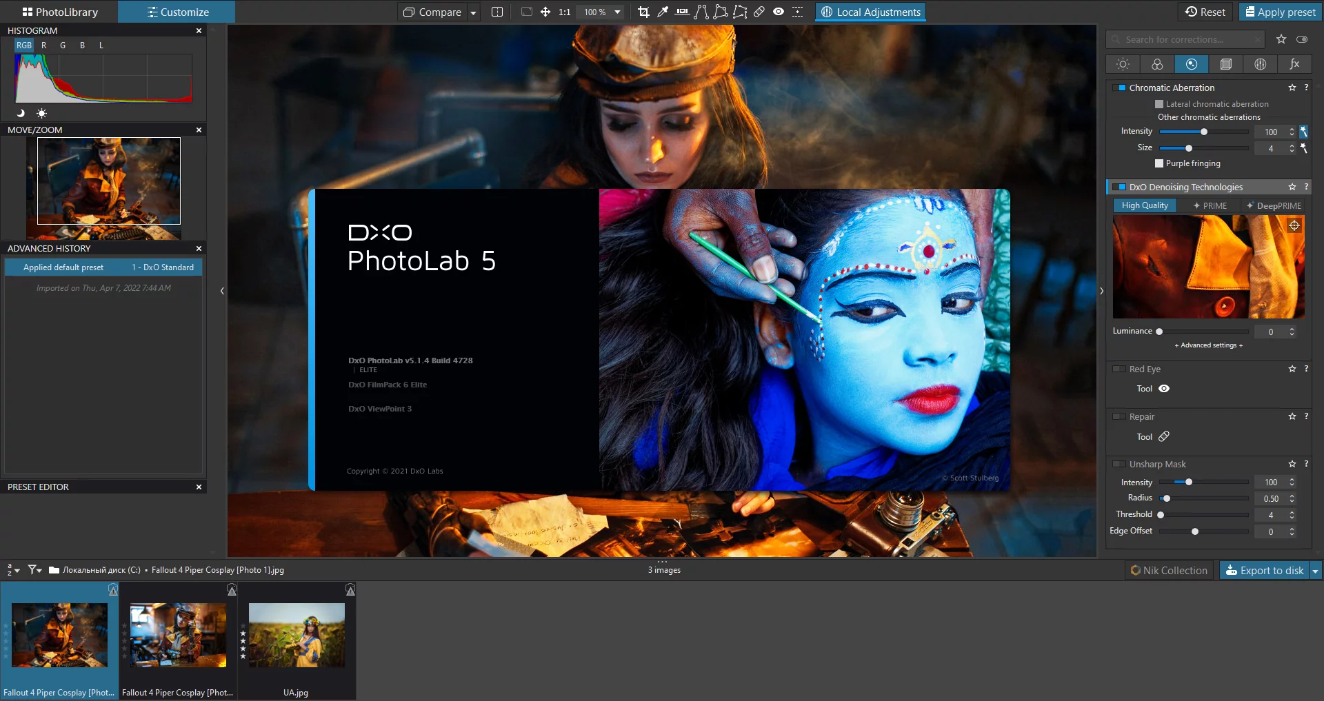The image size is (1324, 701).
Task: Close the Histogram panel
Action: [199, 30]
